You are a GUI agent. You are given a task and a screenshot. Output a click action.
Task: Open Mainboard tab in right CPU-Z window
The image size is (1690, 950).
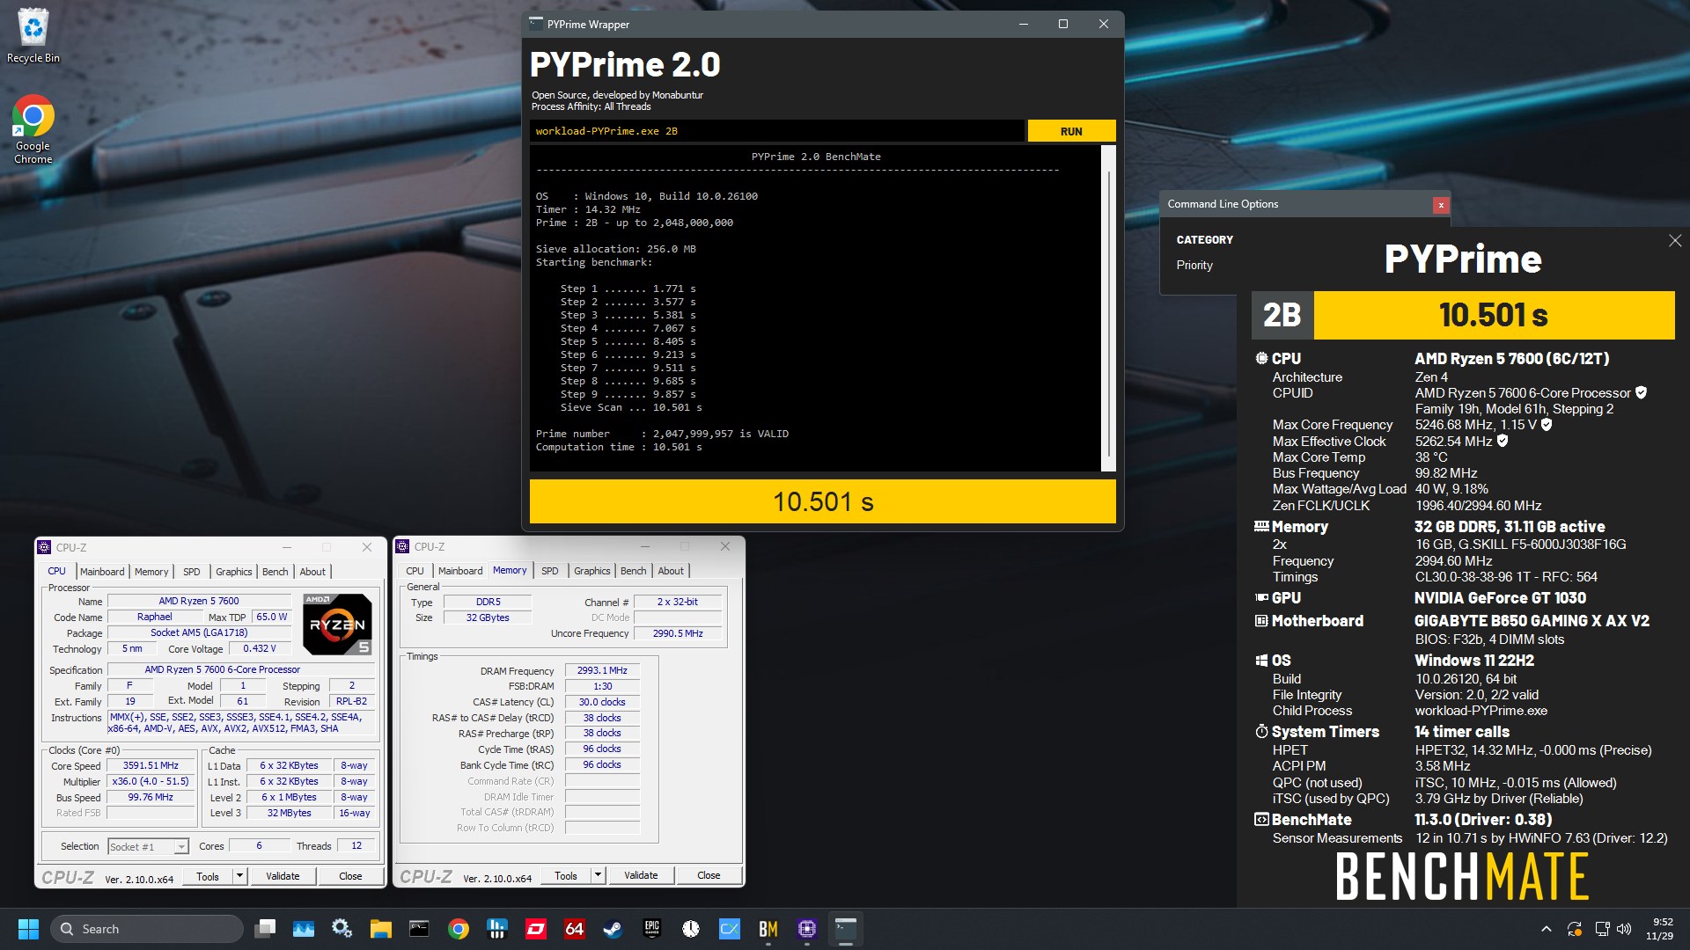point(460,571)
